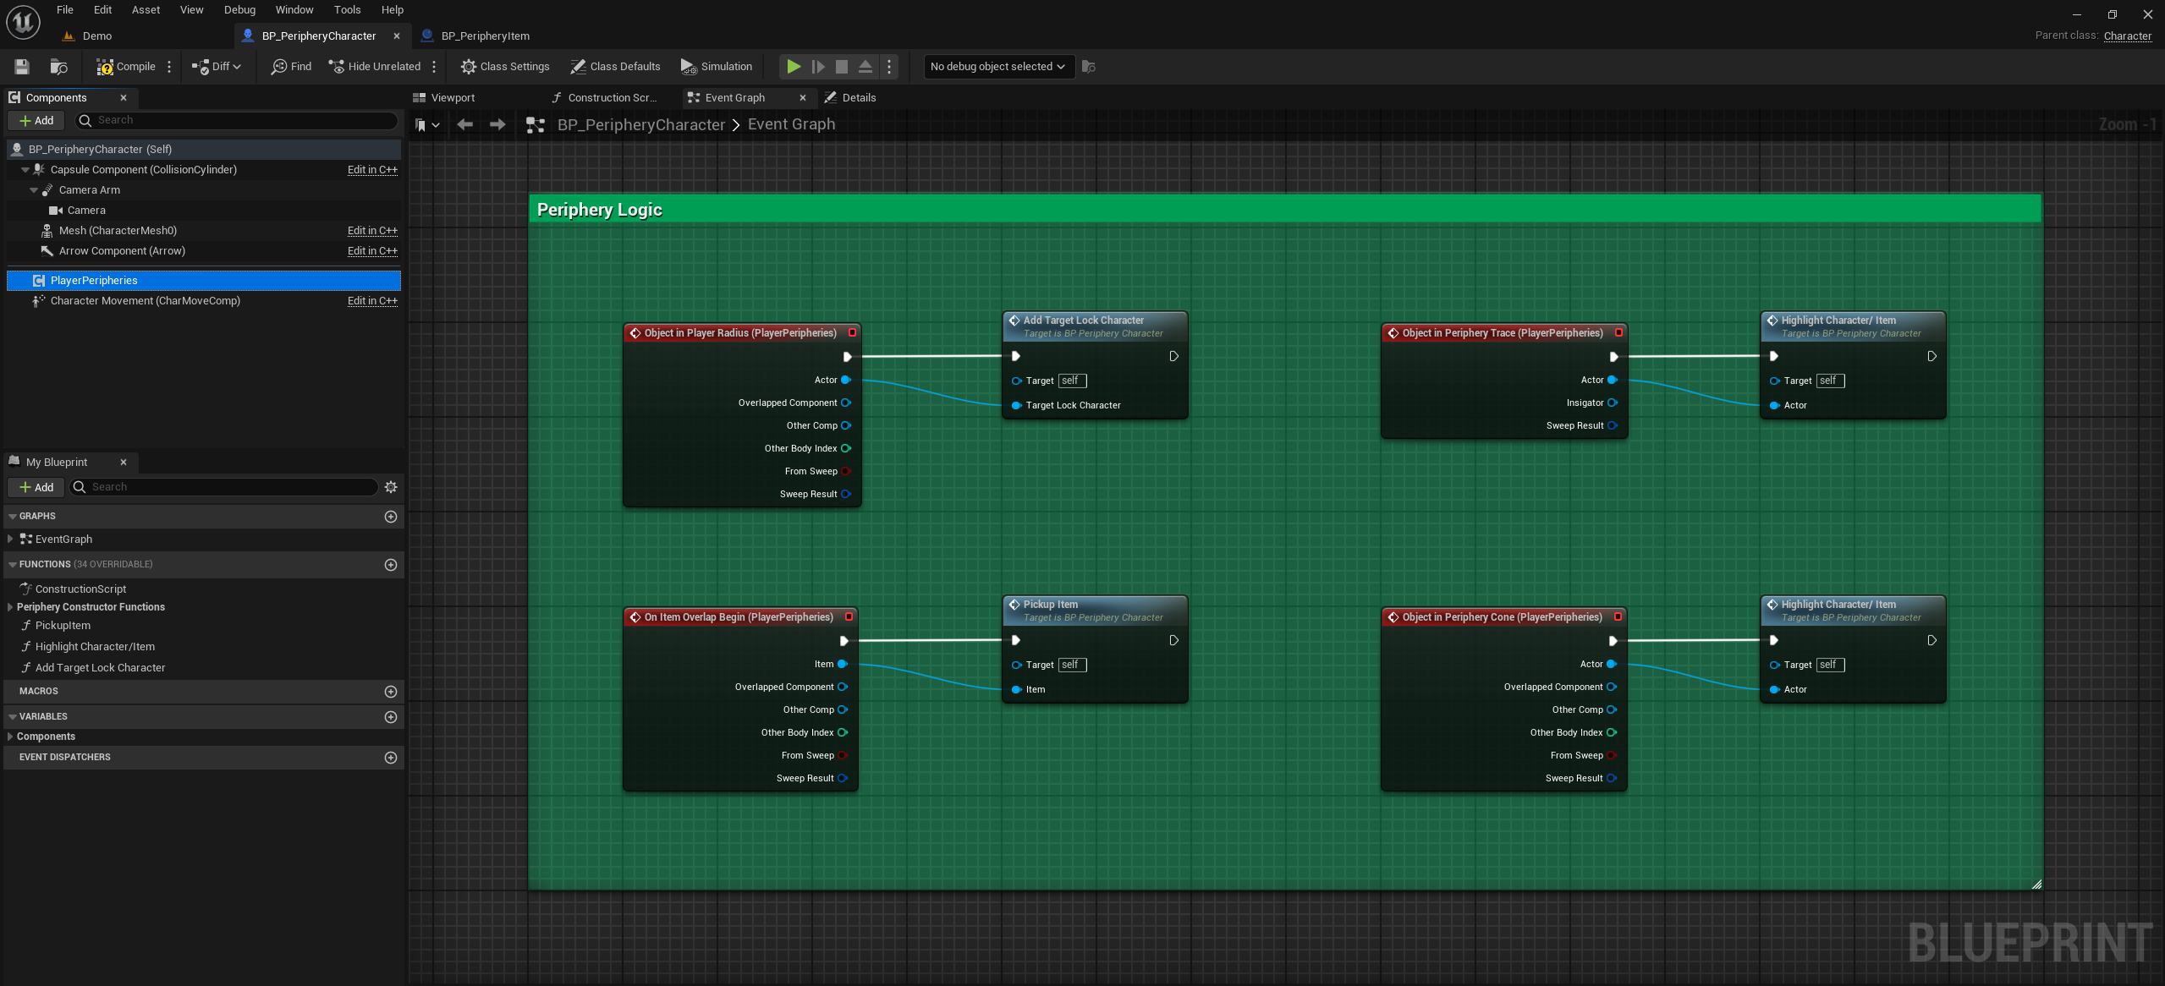Add a new component
2165x986 pixels.
[x=36, y=121]
